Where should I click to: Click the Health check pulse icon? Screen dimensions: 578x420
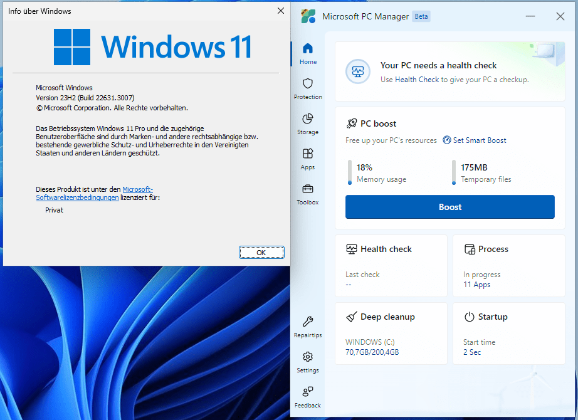(x=352, y=249)
